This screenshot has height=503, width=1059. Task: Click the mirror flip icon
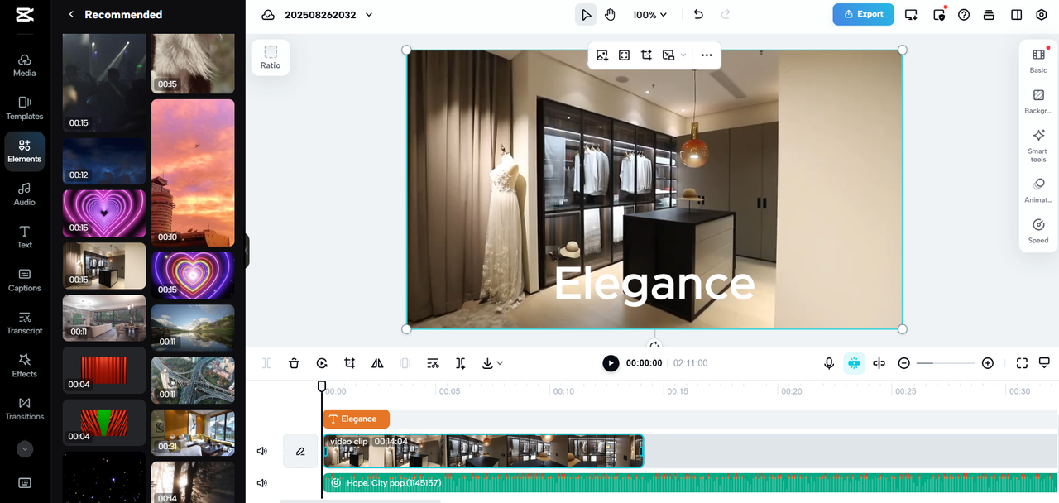[x=377, y=363]
